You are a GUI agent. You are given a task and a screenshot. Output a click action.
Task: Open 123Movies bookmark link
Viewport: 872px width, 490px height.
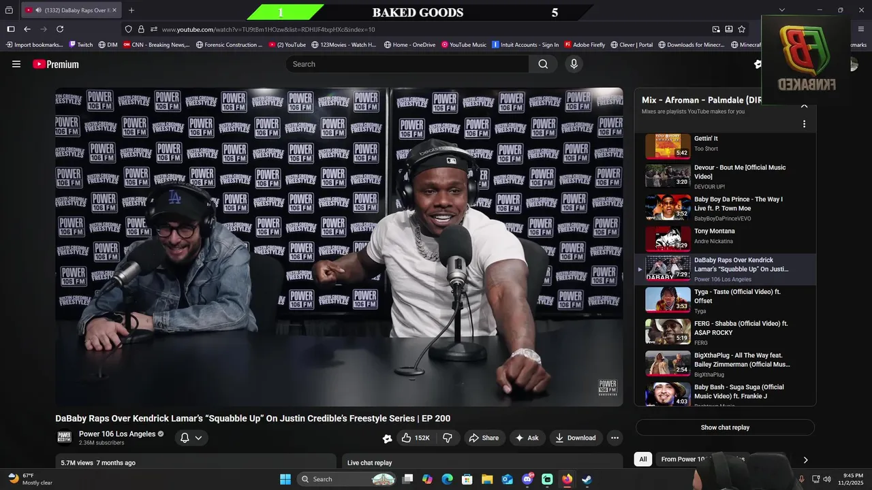click(343, 45)
